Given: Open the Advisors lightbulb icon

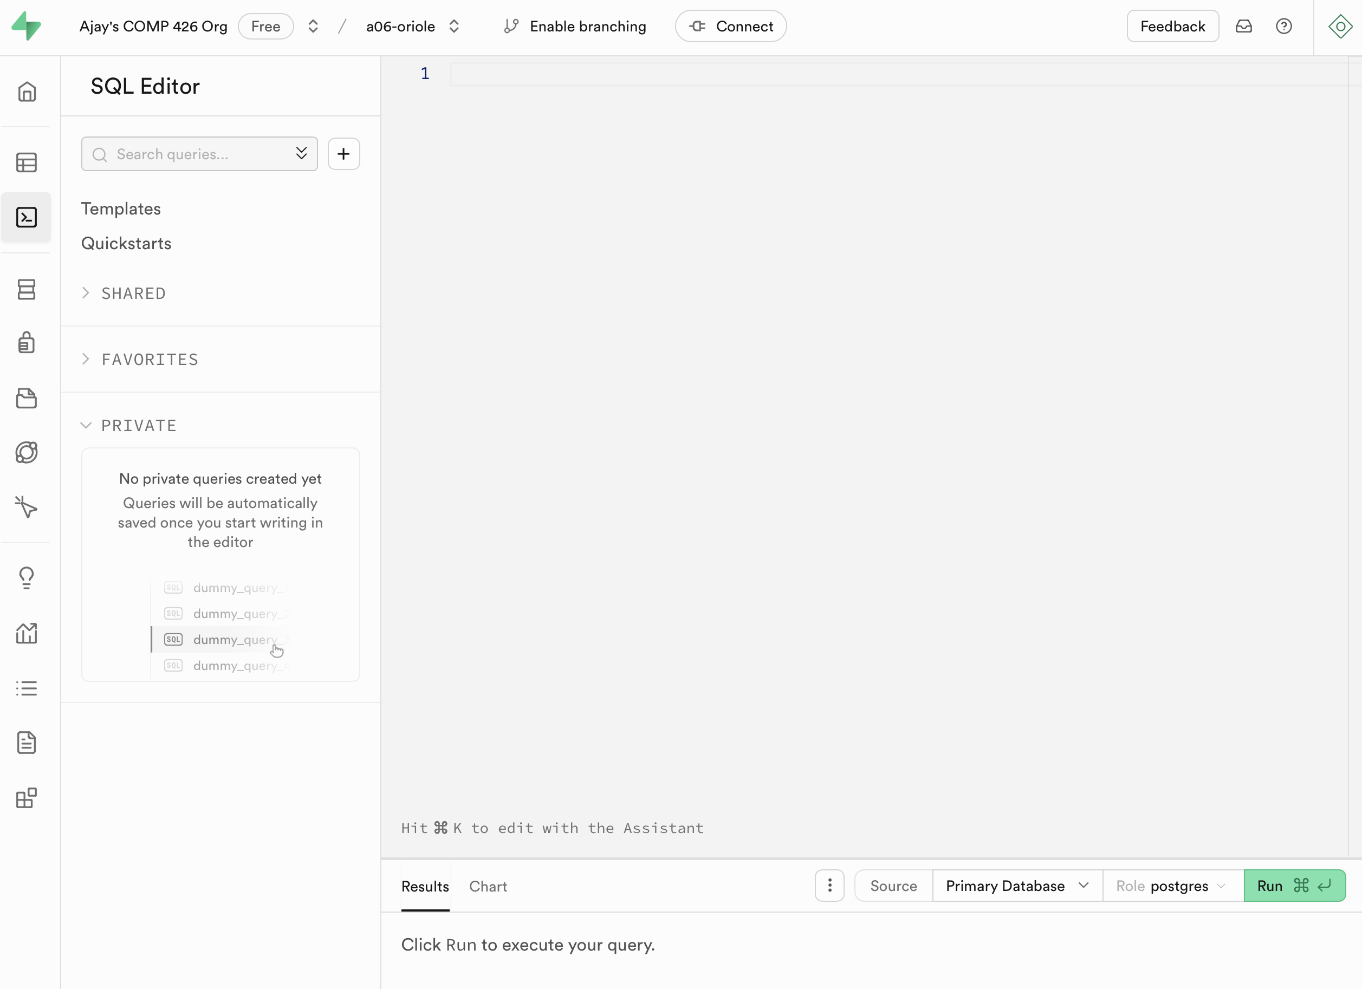Looking at the screenshot, I should pyautogui.click(x=27, y=578).
